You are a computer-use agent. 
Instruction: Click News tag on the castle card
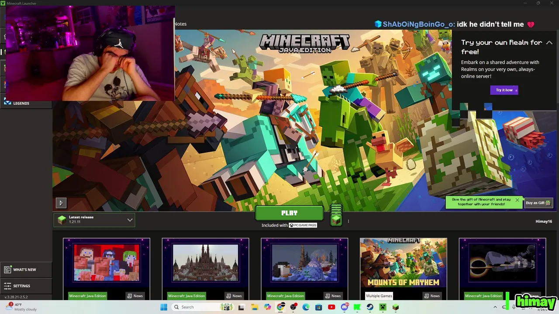point(234,296)
